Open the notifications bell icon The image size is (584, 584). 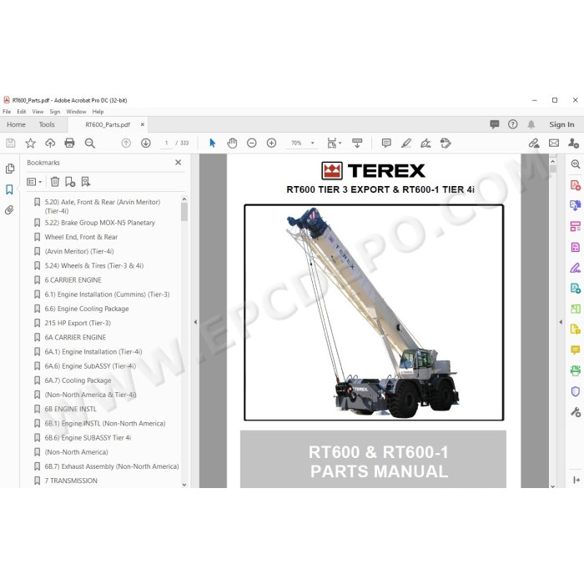click(531, 124)
